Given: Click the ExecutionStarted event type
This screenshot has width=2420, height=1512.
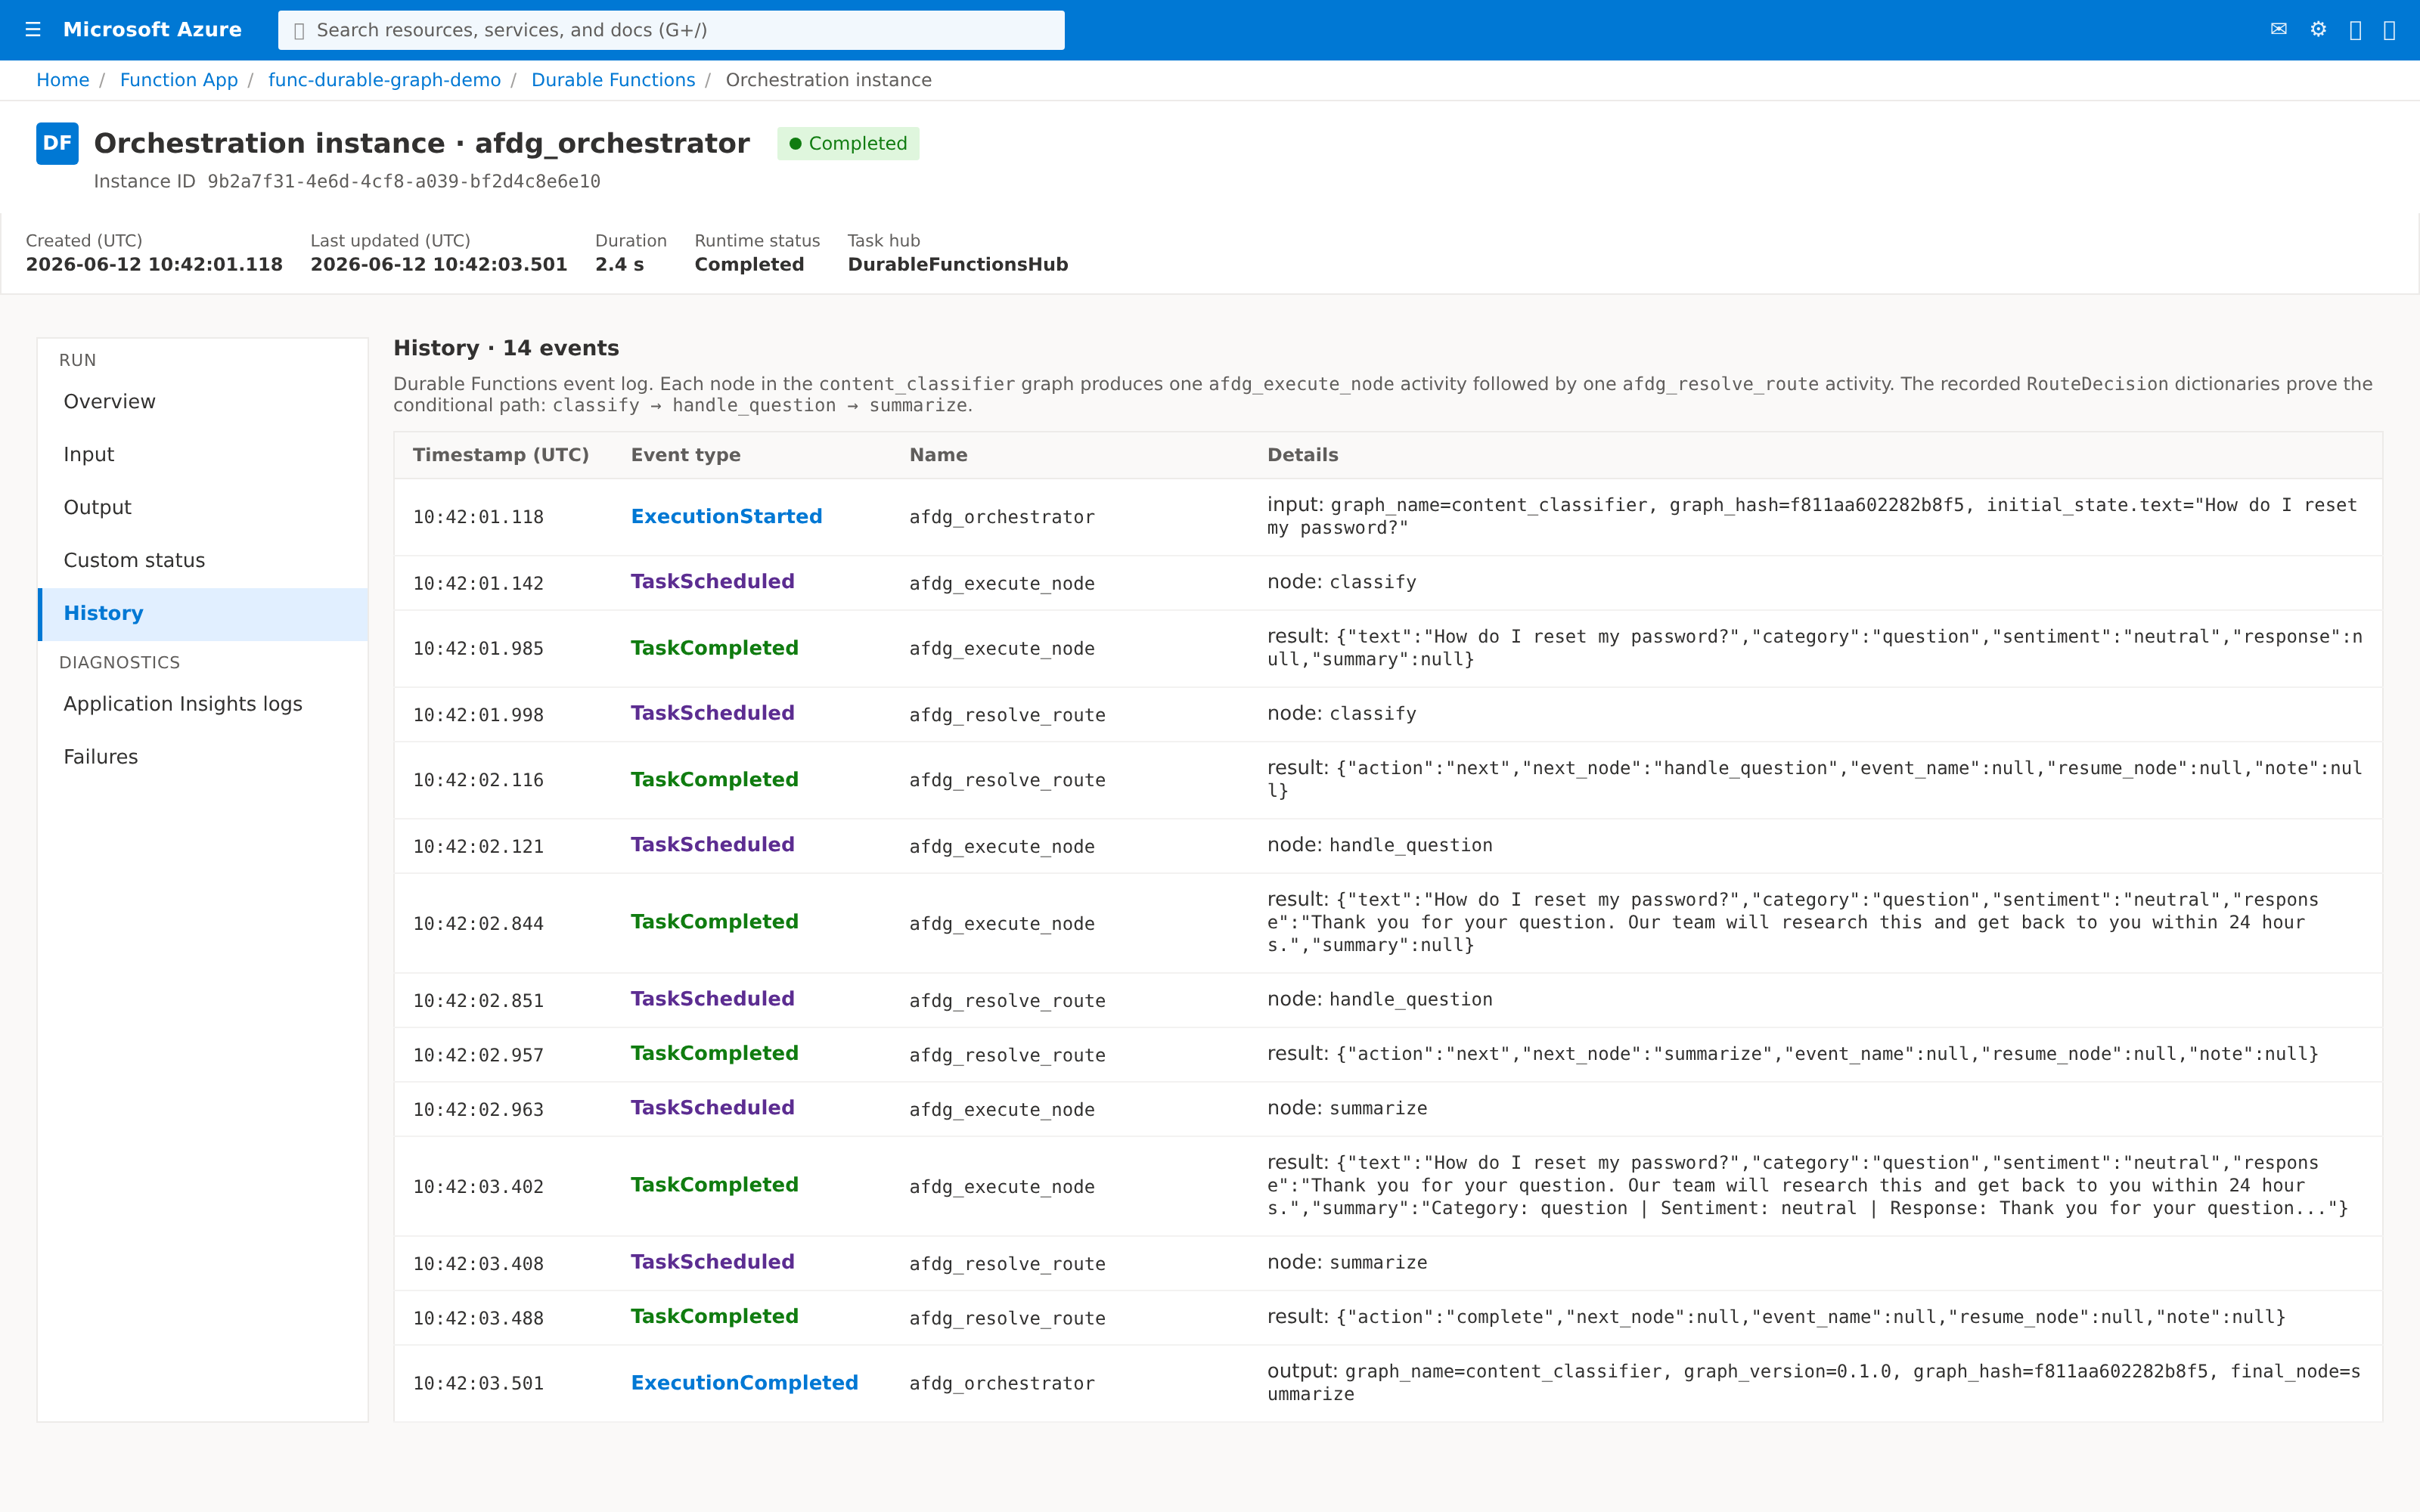Looking at the screenshot, I should pos(726,517).
